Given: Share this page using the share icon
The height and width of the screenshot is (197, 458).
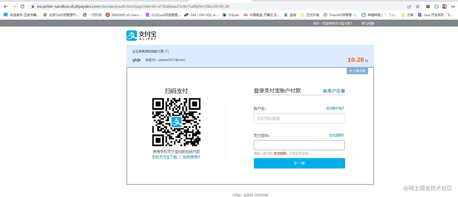Looking at the screenshot, I should click(x=409, y=6).
